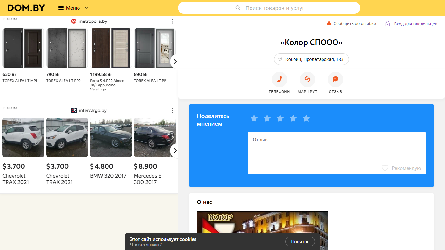Open intercargo.by ad options menu
445x250 pixels.
pos(172,110)
